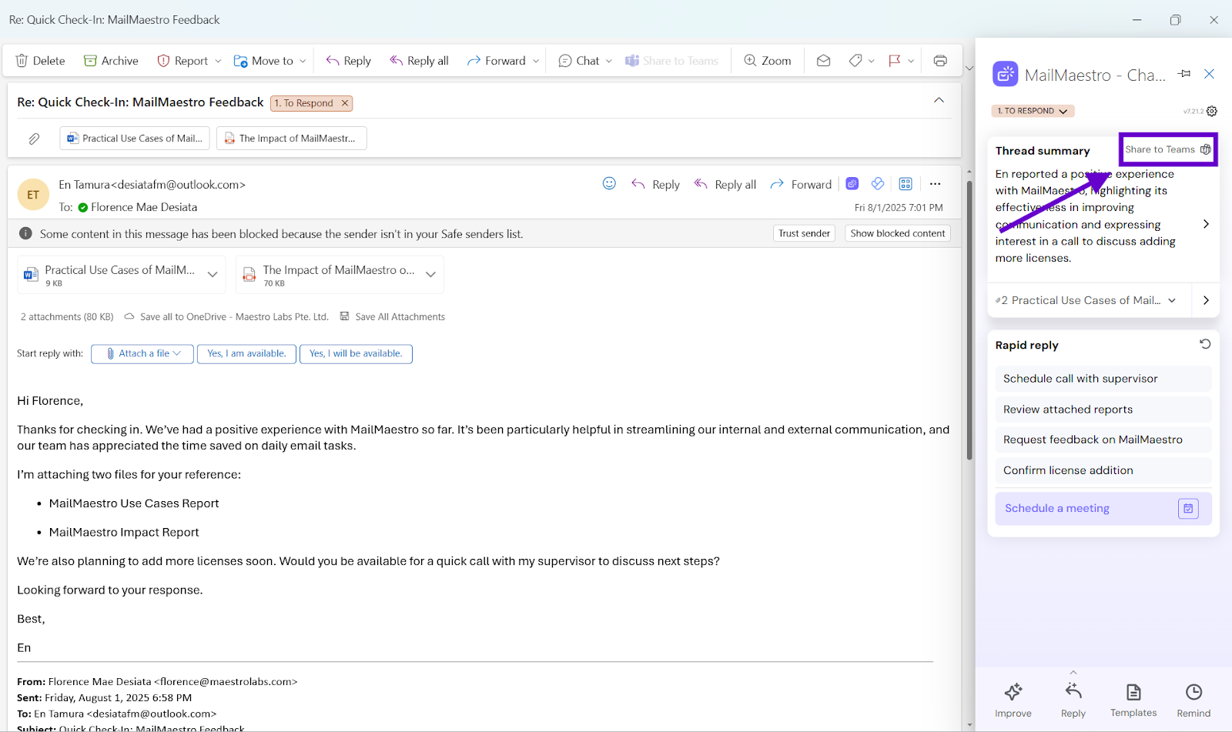Click the MailMaestro logo in side panel
The image size is (1232, 732).
(x=1006, y=75)
